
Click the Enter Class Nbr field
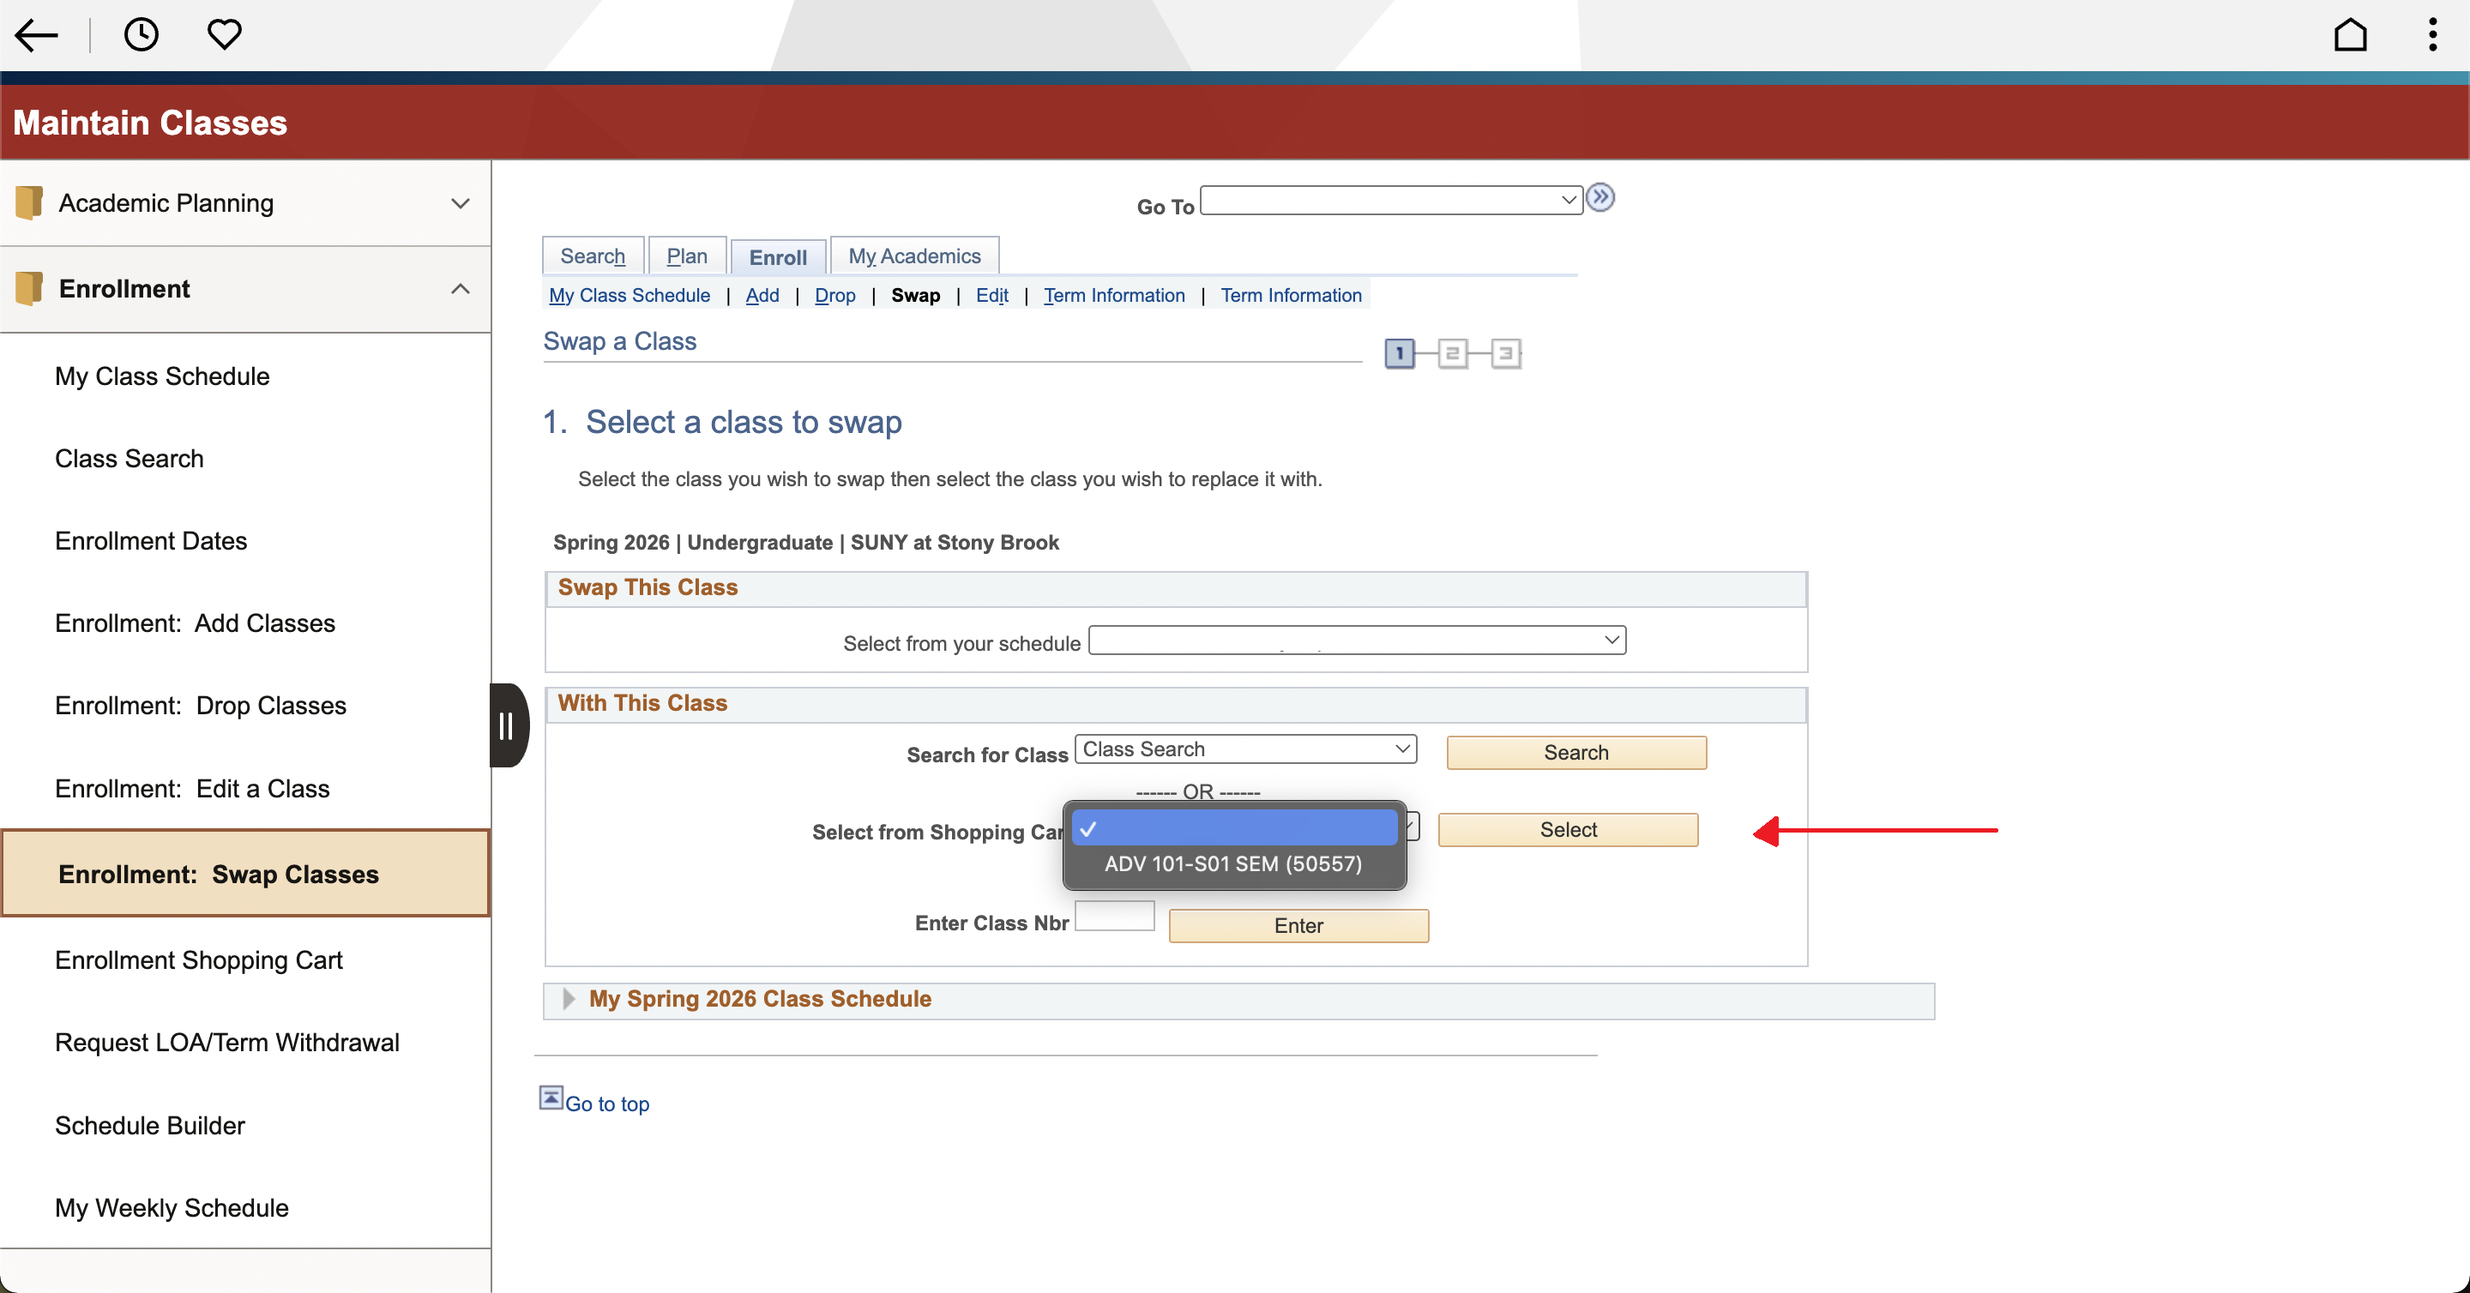[1114, 917]
